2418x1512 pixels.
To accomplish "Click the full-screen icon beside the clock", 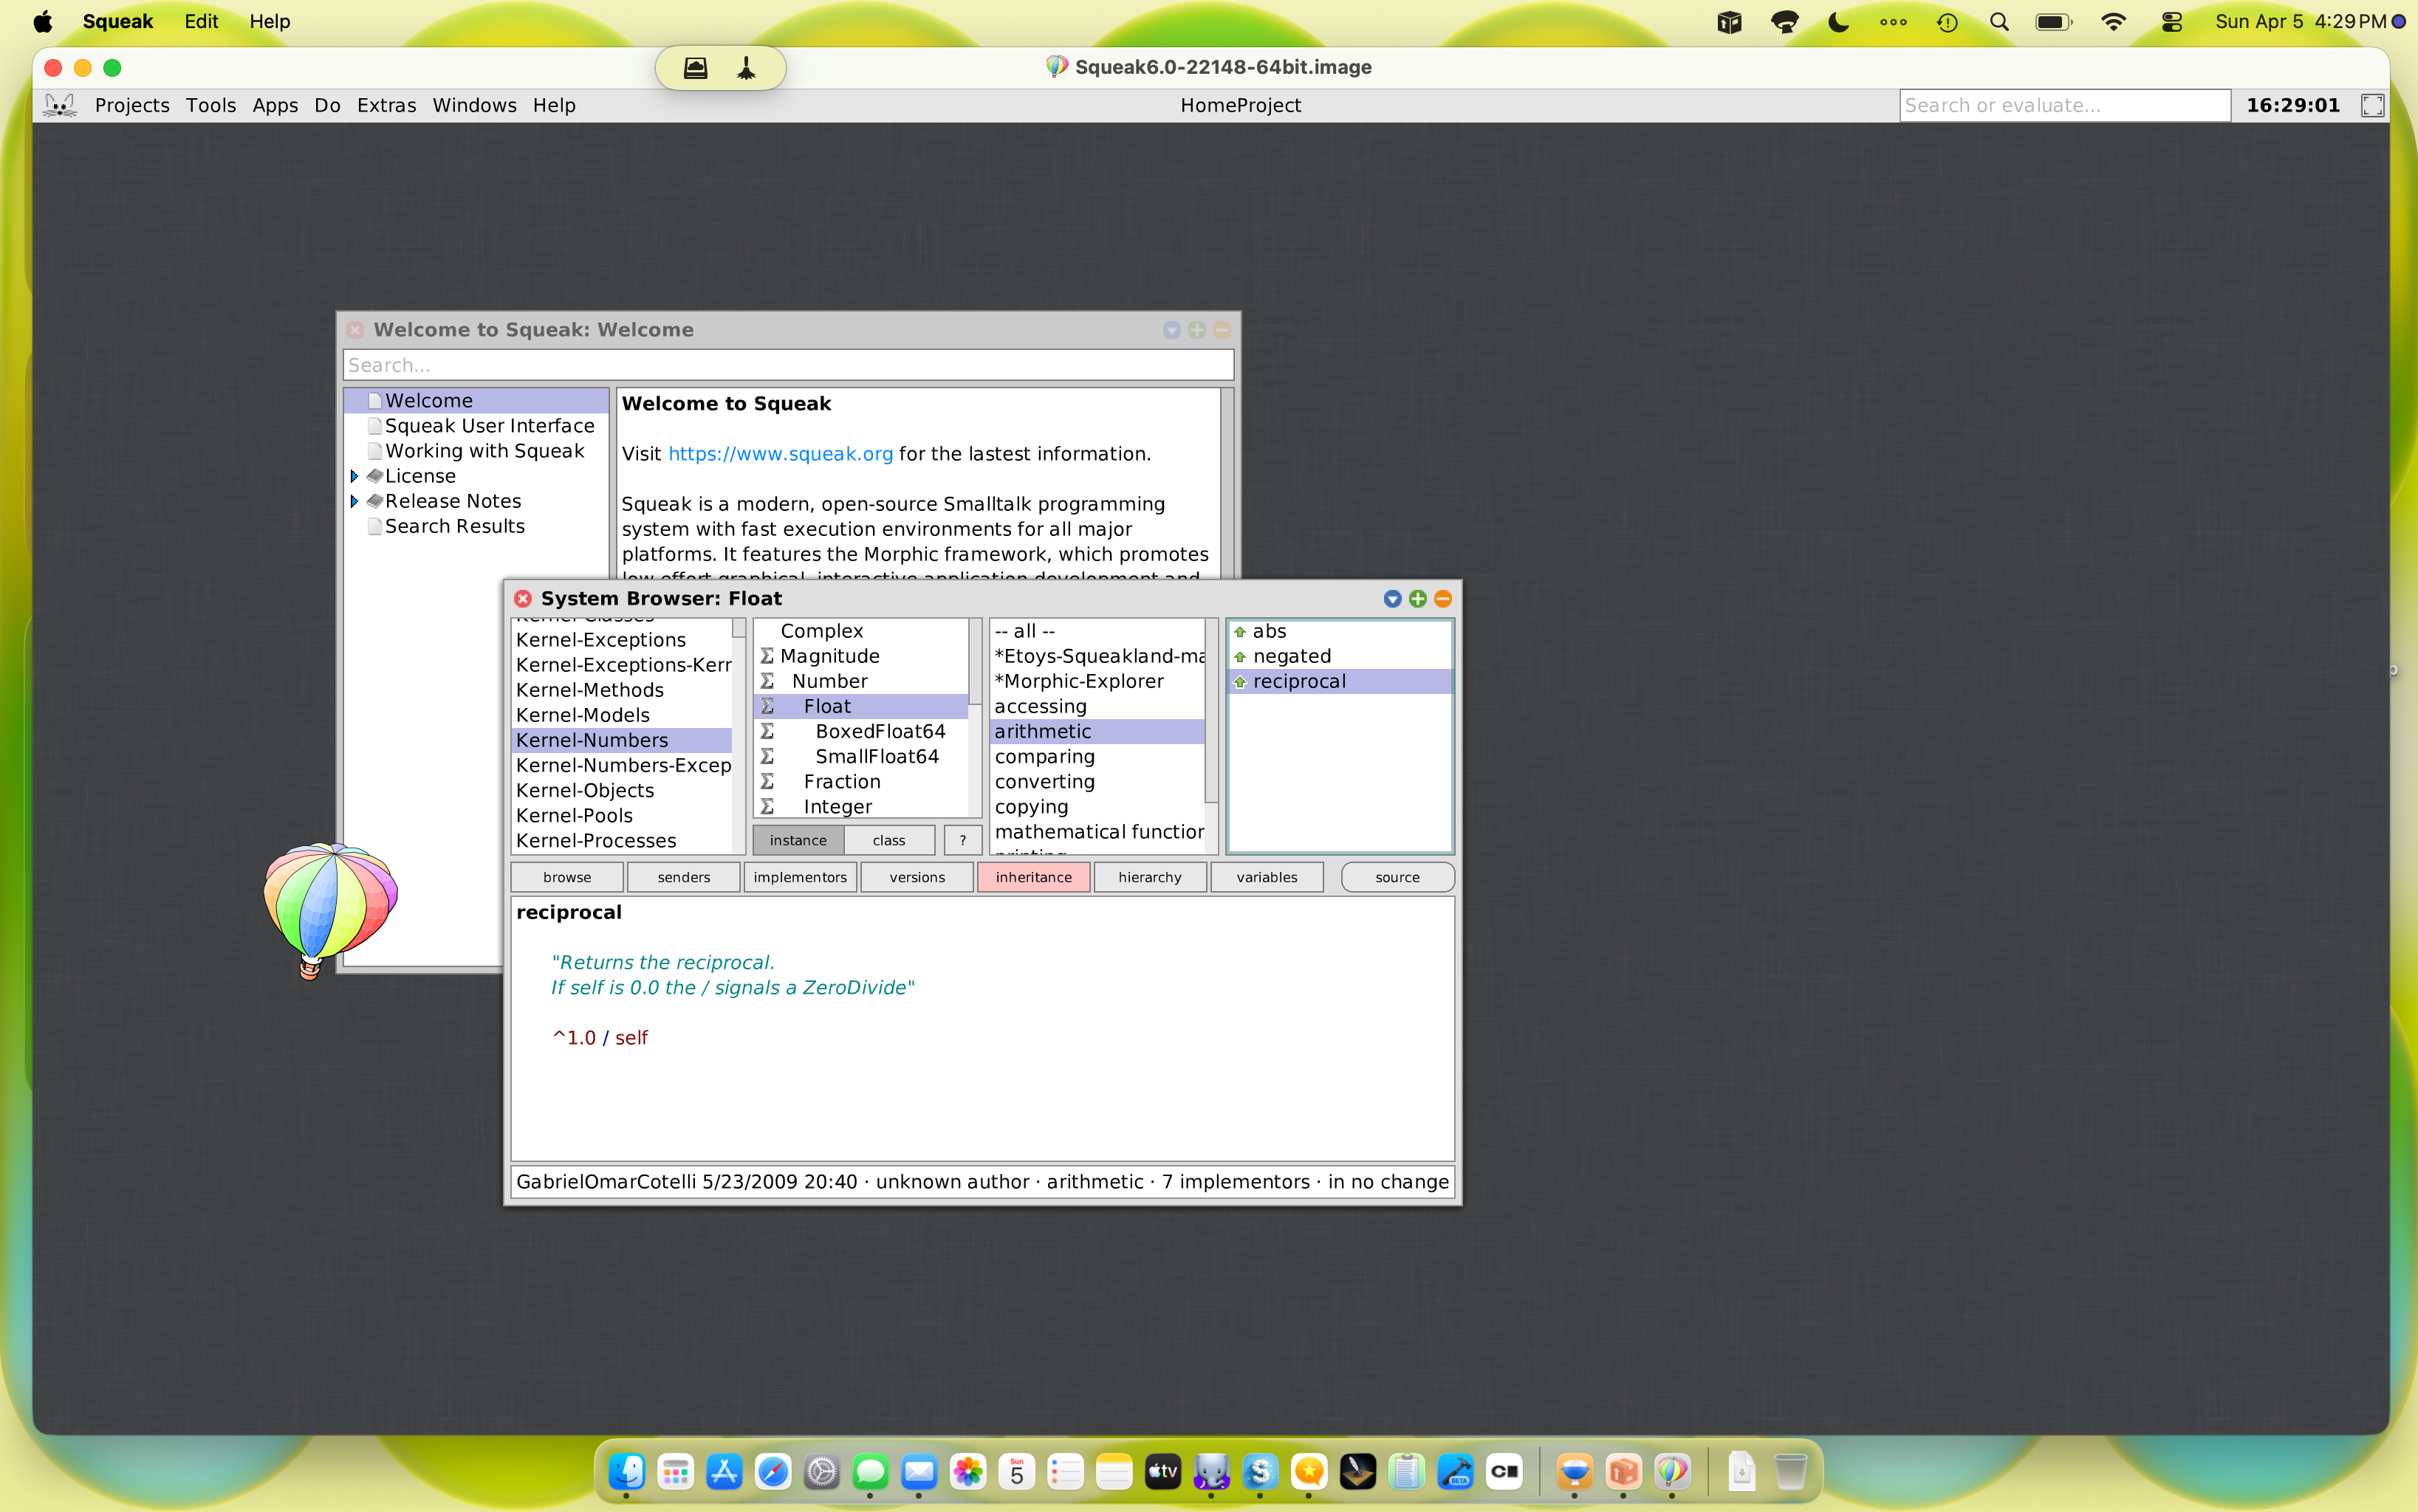I will click(2372, 104).
